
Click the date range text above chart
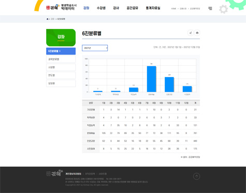click(177, 47)
